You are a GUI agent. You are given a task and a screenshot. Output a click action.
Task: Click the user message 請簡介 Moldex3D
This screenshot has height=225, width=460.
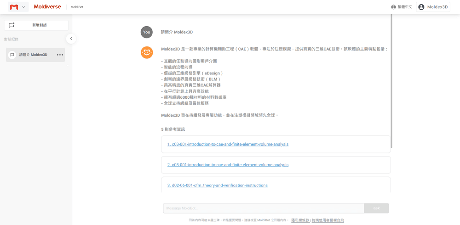pyautogui.click(x=177, y=32)
